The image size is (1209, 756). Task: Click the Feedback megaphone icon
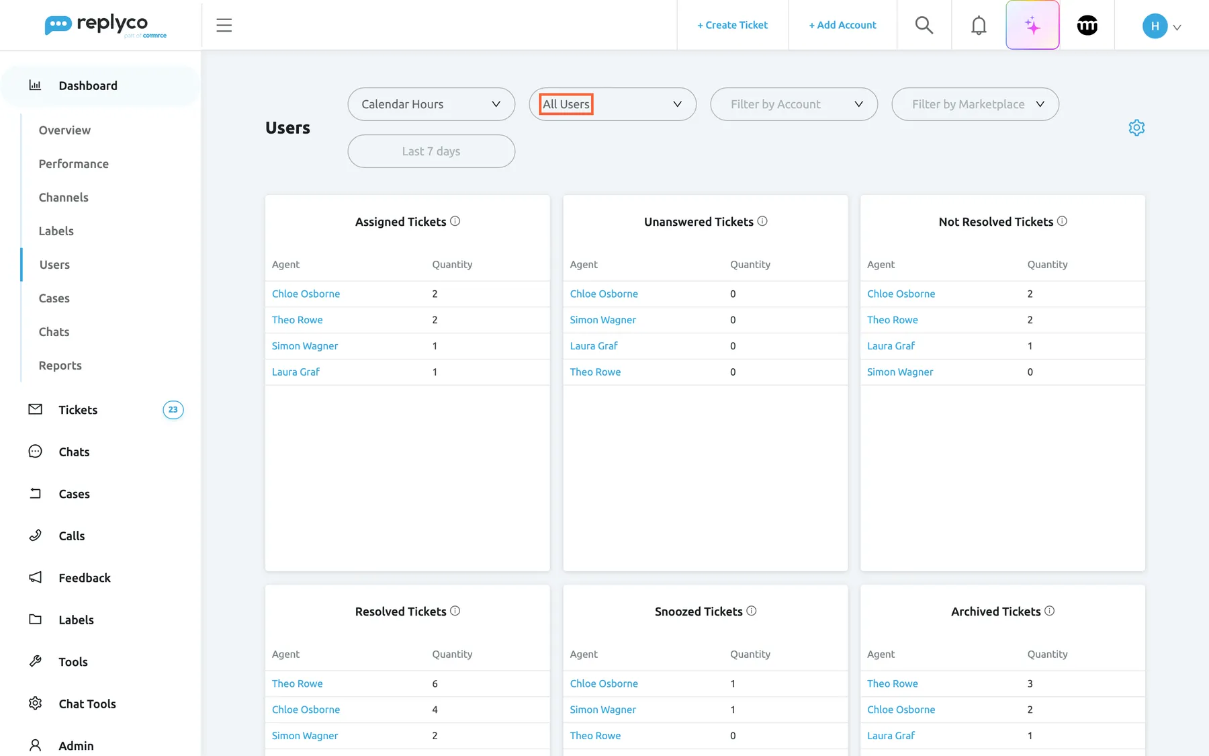click(36, 577)
